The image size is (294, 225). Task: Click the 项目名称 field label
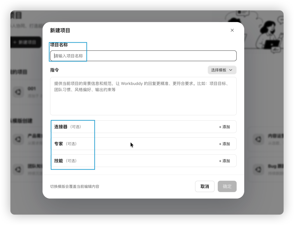[59, 45]
